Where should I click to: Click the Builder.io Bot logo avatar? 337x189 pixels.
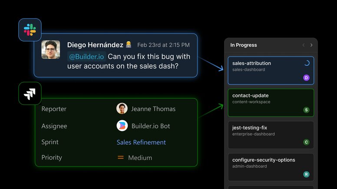(x=122, y=126)
